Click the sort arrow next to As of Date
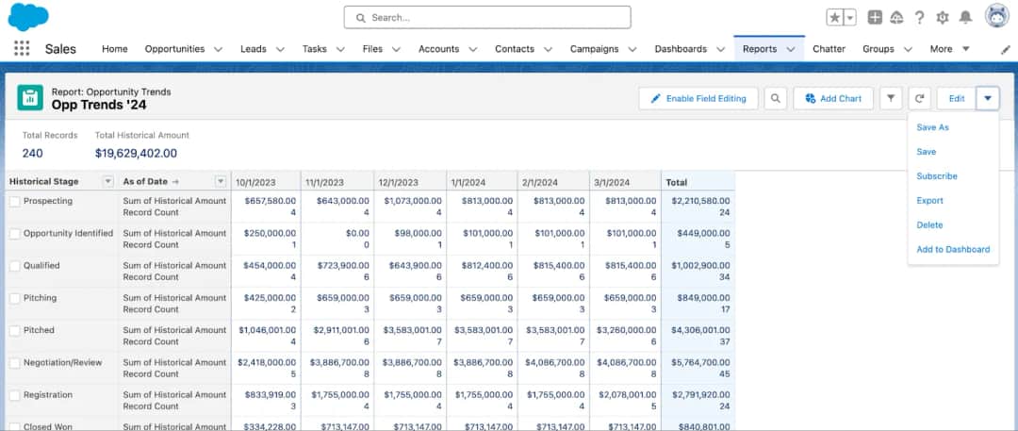 (174, 182)
